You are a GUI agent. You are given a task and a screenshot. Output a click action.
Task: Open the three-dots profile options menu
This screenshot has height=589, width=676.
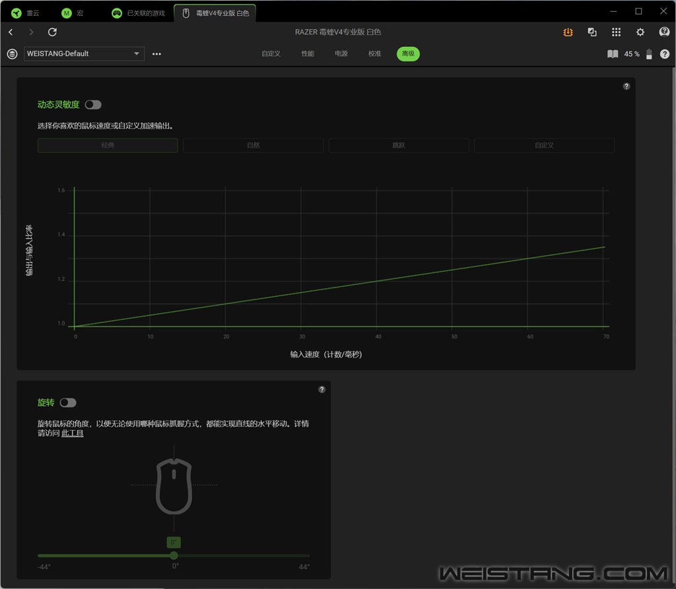click(156, 54)
